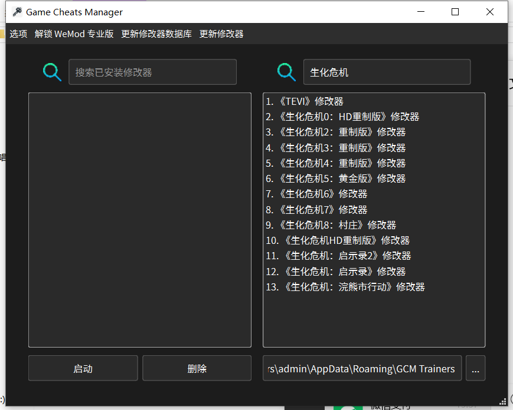Click the empty installed trainers list panel
The image size is (513, 410).
139,219
